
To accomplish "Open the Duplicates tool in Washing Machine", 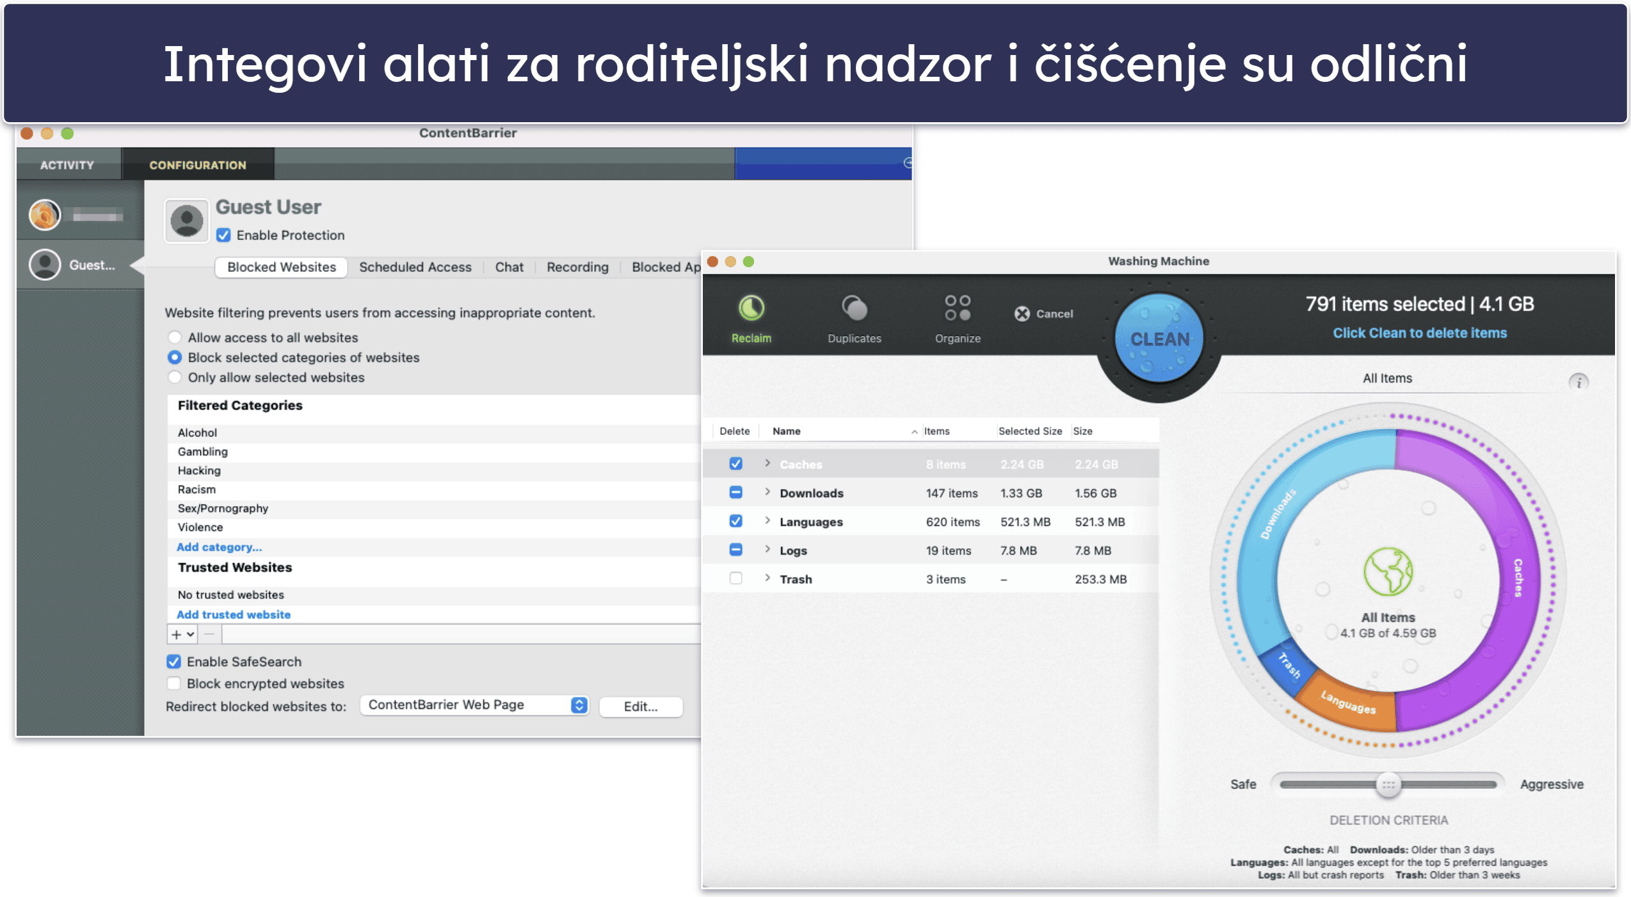I will point(854,319).
